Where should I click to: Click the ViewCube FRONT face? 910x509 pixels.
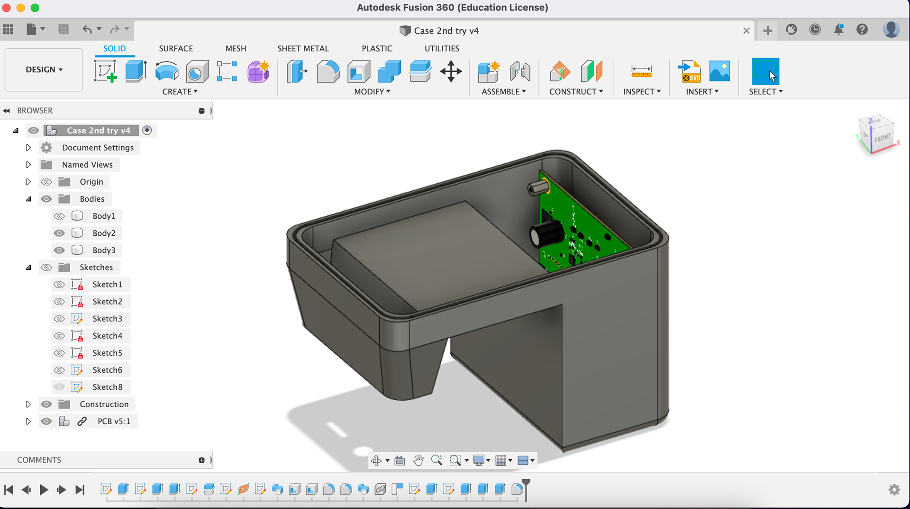point(882,138)
